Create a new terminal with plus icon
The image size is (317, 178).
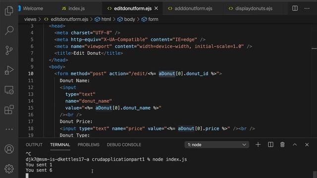coord(258,144)
